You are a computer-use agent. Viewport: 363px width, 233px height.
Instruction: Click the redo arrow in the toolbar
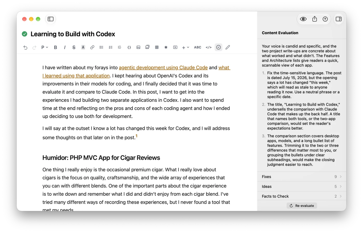pyautogui.click(x=34, y=47)
